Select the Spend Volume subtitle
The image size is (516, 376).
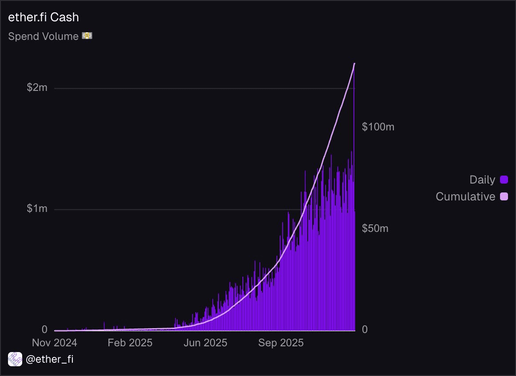point(43,36)
